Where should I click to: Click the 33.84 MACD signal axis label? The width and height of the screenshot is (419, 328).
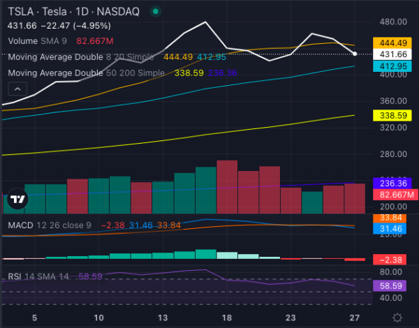click(390, 218)
